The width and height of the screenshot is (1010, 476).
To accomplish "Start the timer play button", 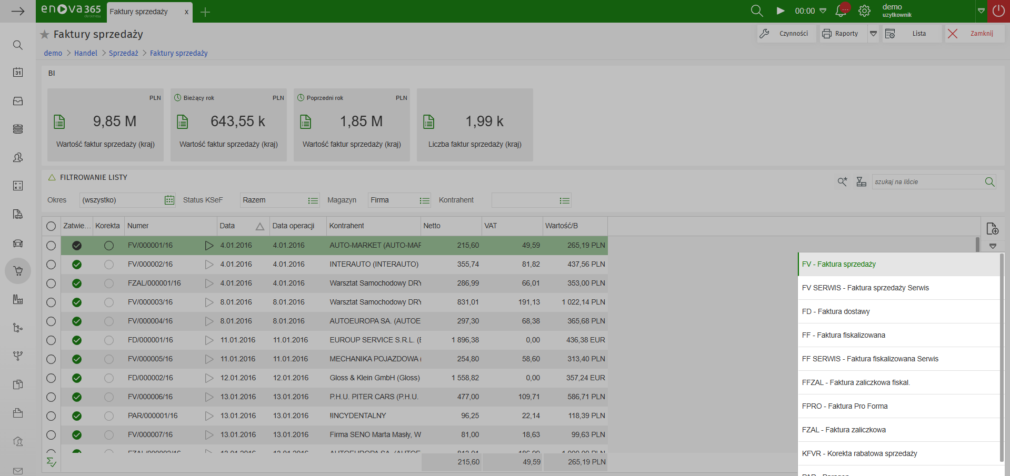I will tap(781, 11).
